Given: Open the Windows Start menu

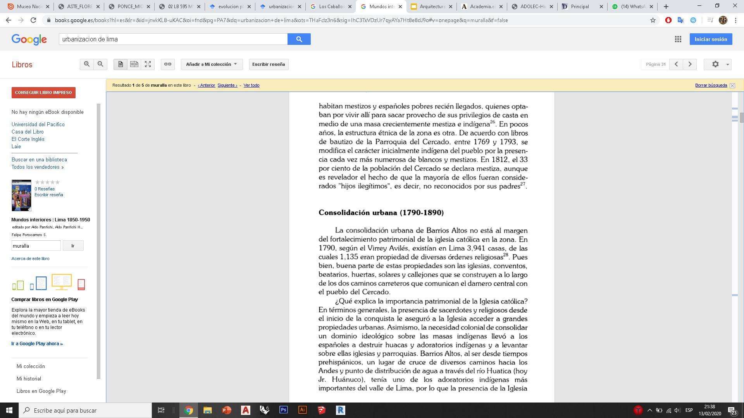Looking at the screenshot, I should tap(9, 410).
